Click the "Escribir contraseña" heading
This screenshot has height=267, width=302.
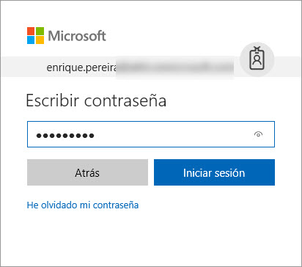pos(96,100)
